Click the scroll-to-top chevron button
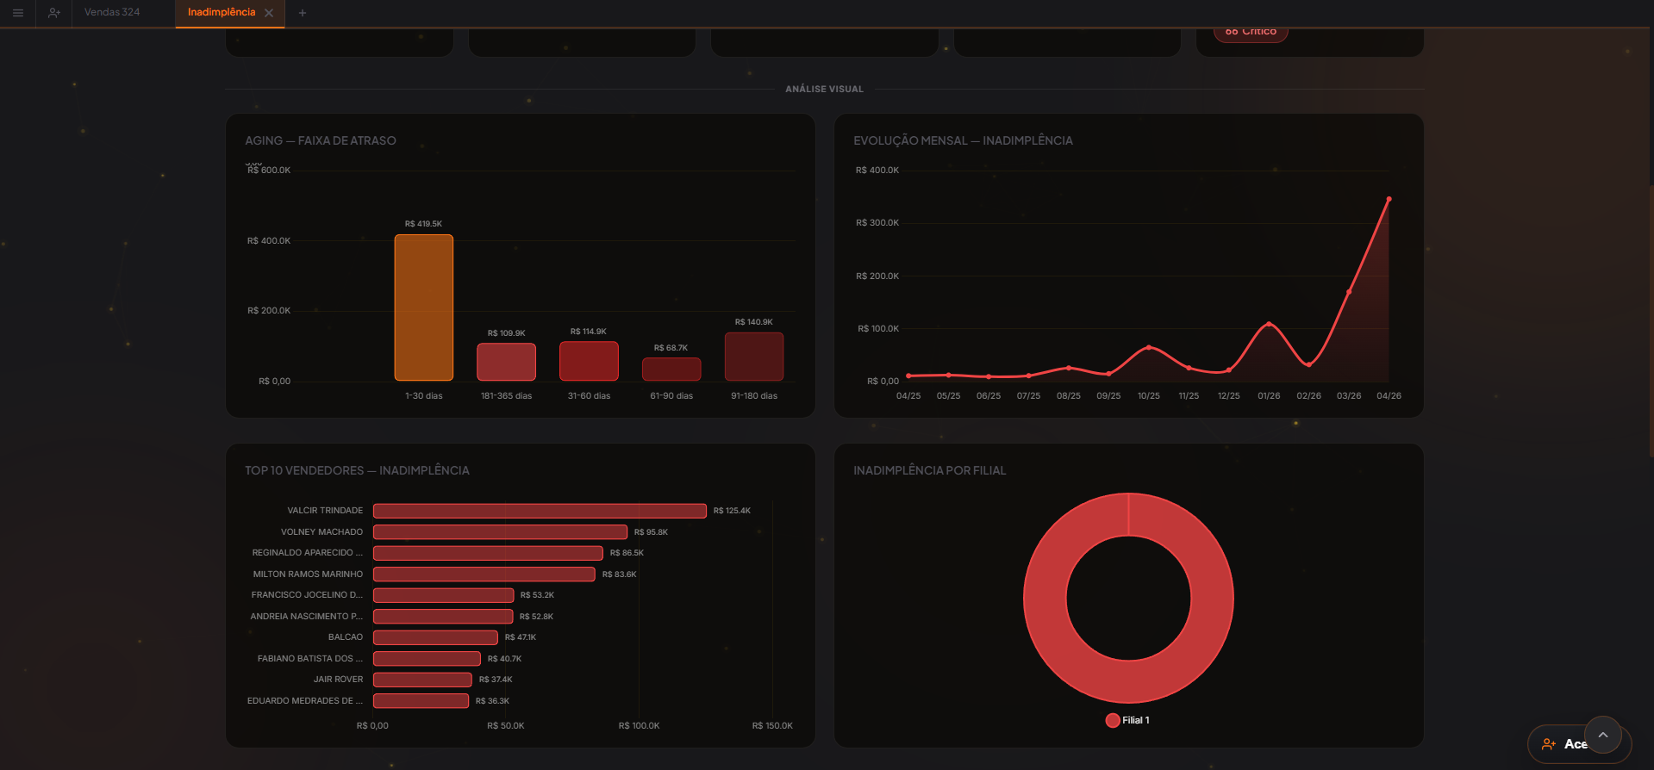This screenshot has height=770, width=1654. (x=1603, y=735)
